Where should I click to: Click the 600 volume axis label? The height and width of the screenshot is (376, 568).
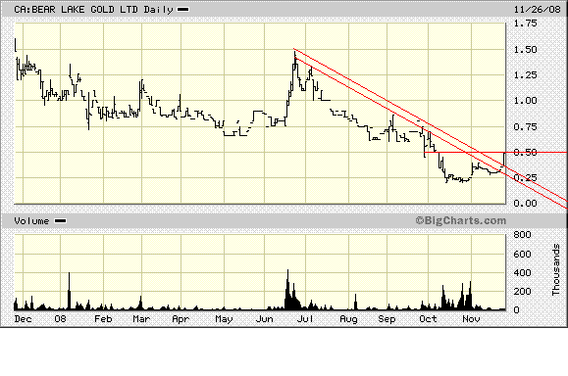pyautogui.click(x=522, y=255)
